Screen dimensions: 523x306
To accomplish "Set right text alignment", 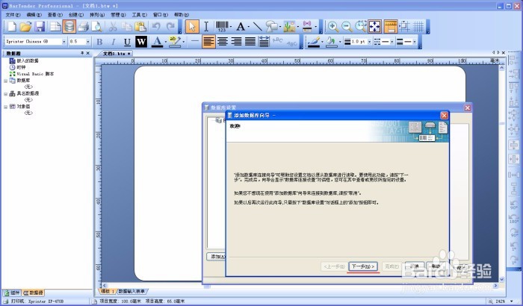I will pyautogui.click(x=237, y=42).
